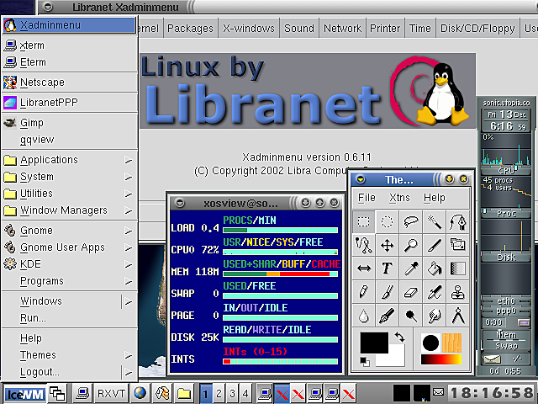Viewport: 538px width, 404px height.
Task: Expand the Applications submenu
Action: [x=70, y=160]
